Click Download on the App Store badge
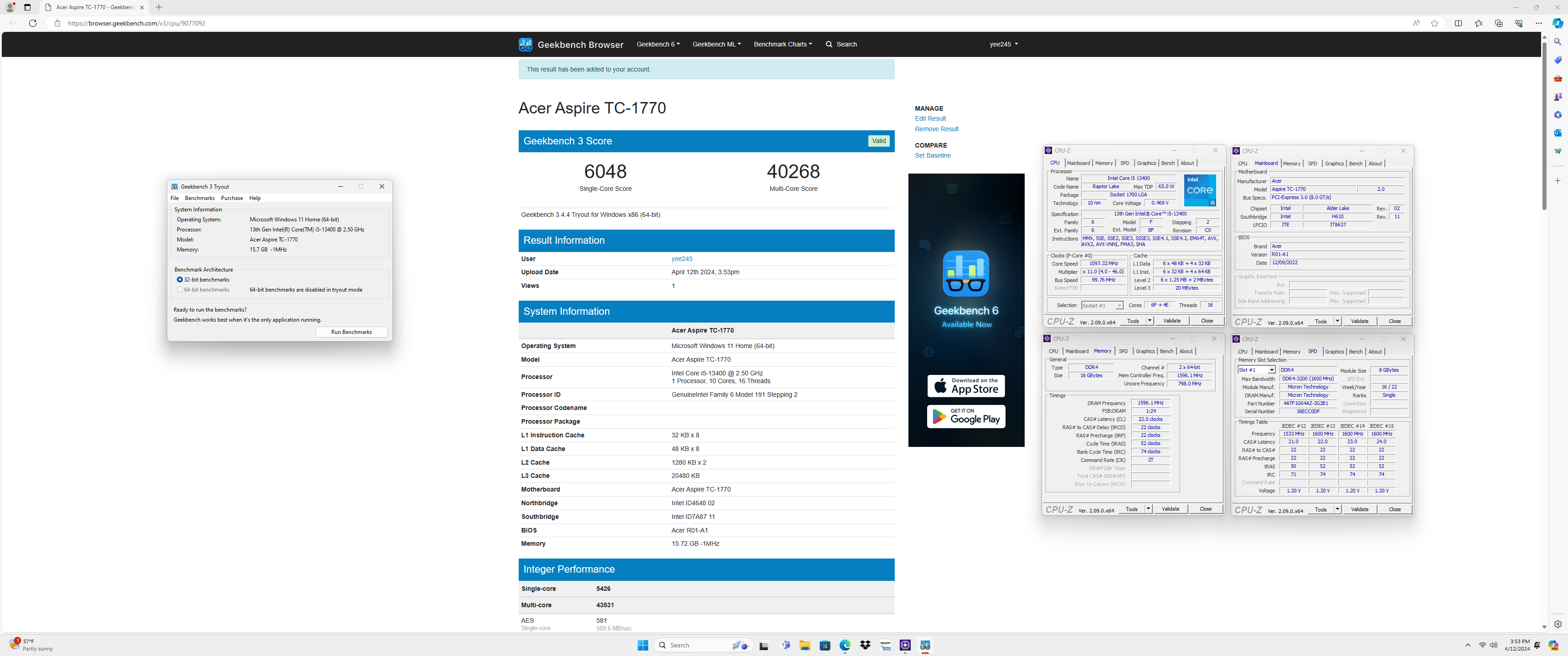 click(966, 386)
